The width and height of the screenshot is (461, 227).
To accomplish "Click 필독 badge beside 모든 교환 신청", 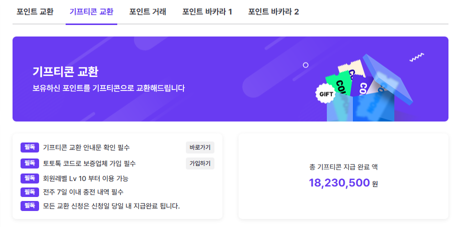I will point(30,206).
